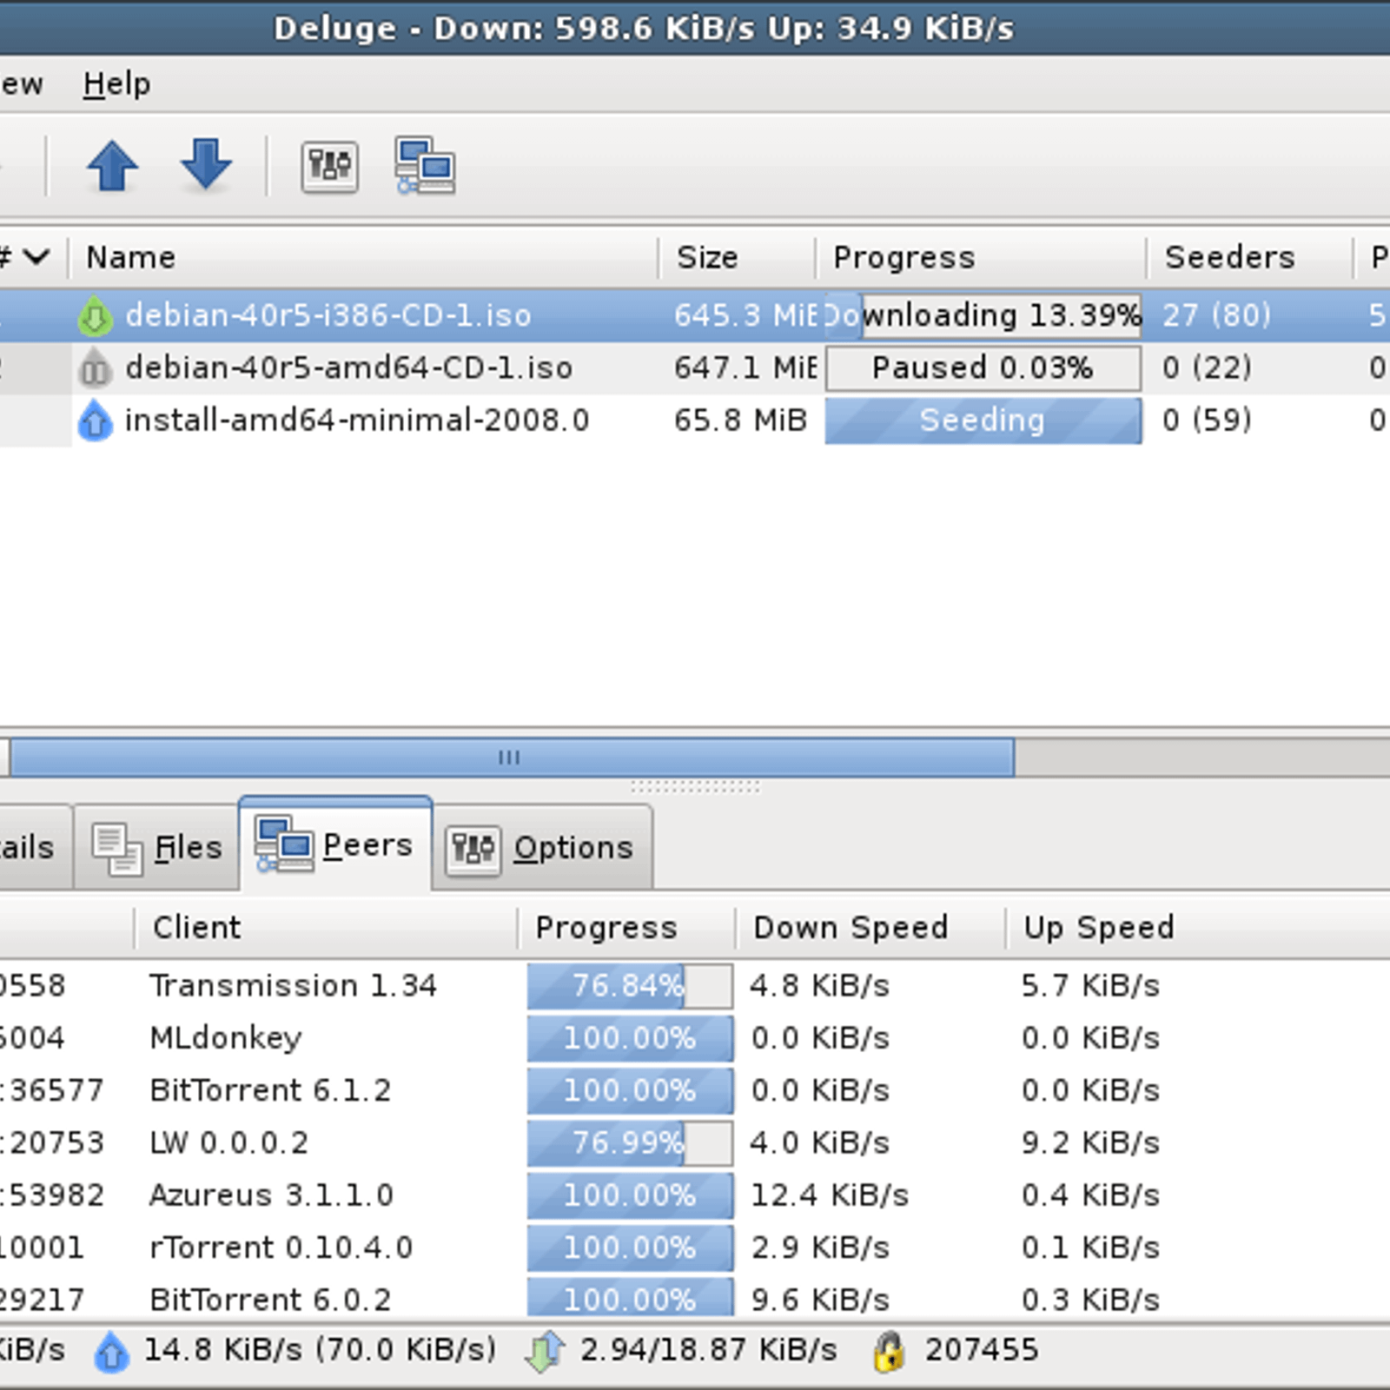Click the horizontal scrollbar thumb of torrent list
1390x1390 pixels.
[511, 758]
